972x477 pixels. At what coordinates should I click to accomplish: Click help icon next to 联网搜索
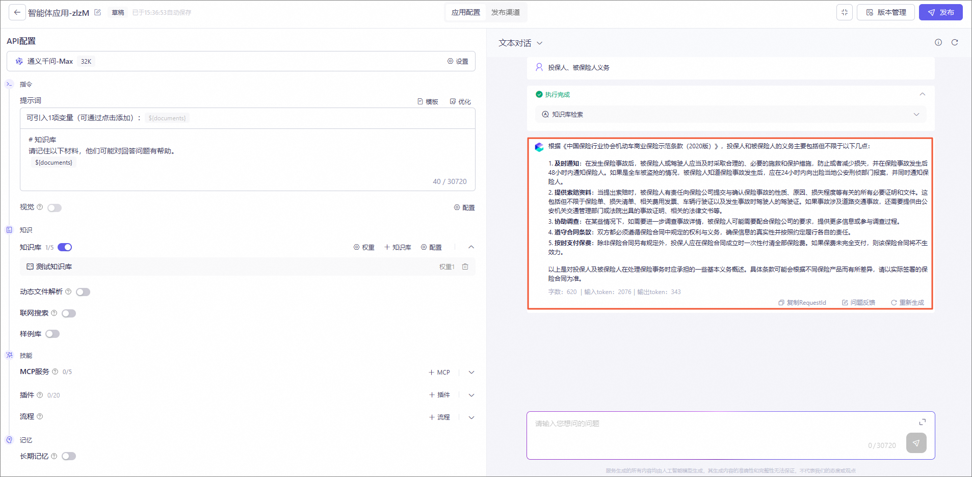click(54, 313)
